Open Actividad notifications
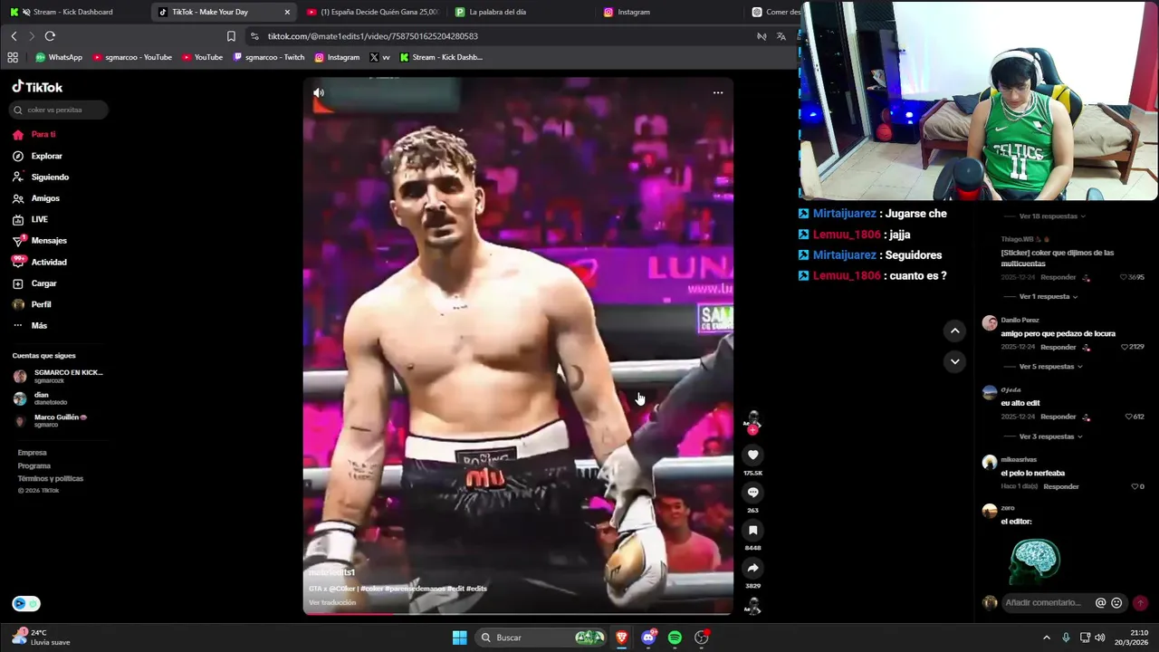 40,263
